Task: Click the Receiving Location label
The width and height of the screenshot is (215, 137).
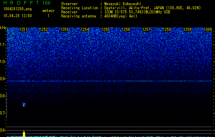Action: click(x=80, y=8)
